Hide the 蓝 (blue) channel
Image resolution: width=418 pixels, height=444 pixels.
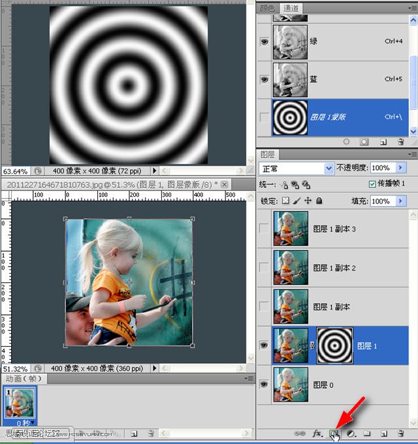(x=265, y=79)
